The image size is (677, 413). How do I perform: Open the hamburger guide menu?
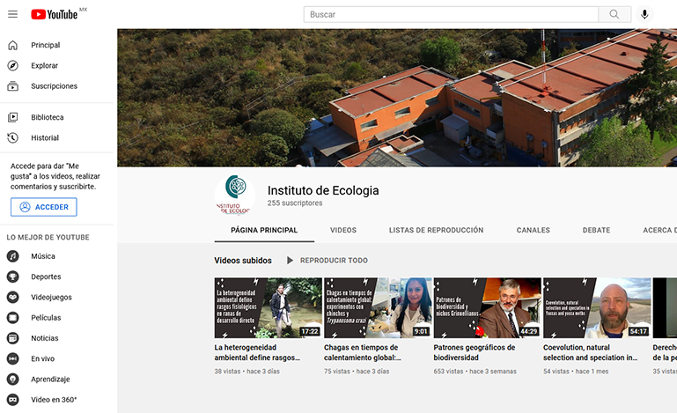pos(13,14)
